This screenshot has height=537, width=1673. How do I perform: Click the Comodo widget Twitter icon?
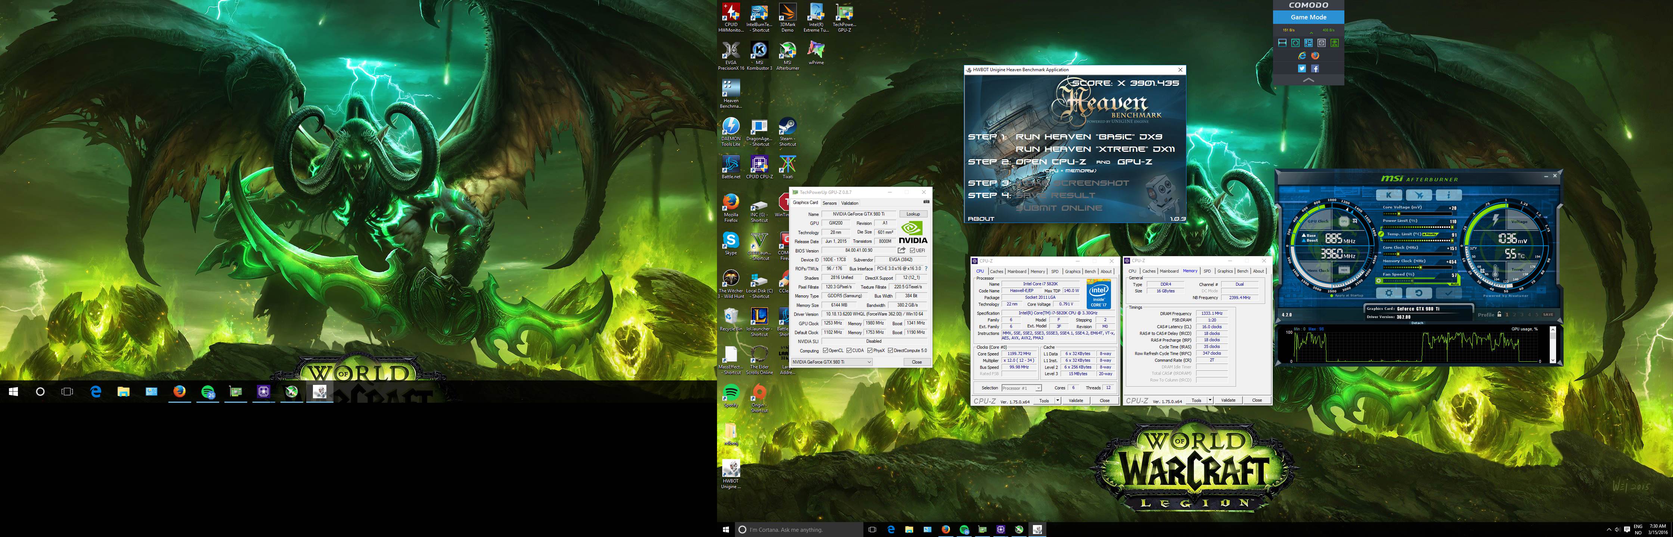pos(1302,68)
